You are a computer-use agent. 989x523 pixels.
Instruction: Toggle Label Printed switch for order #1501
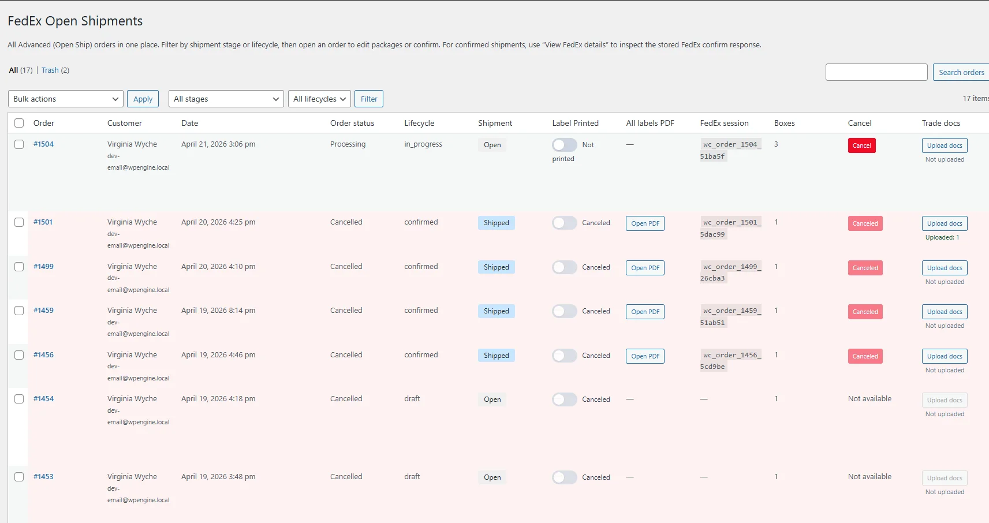(564, 223)
